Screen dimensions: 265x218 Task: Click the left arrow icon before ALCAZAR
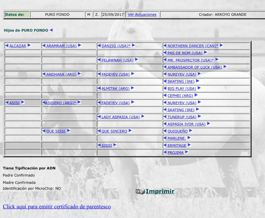coord(7,46)
